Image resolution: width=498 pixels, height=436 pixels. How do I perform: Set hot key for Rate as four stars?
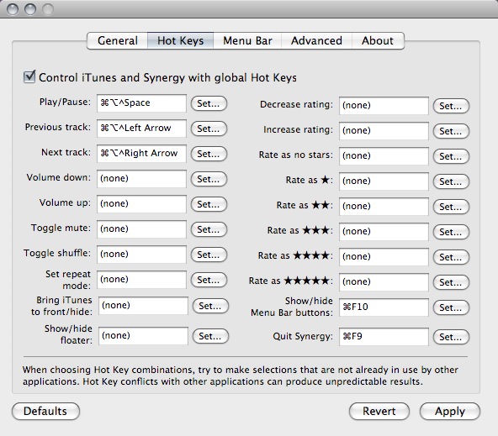451,257
